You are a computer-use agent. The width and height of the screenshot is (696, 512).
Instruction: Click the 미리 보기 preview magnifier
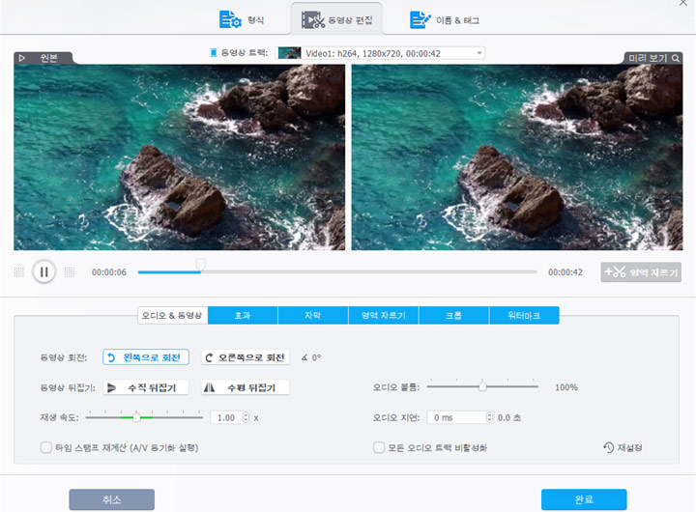[676, 58]
